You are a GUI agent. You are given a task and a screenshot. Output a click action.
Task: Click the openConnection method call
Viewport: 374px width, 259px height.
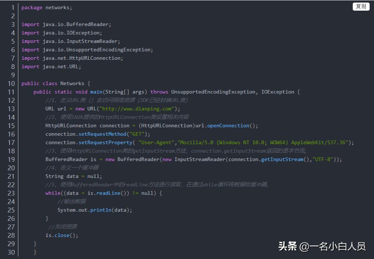(x=228, y=125)
